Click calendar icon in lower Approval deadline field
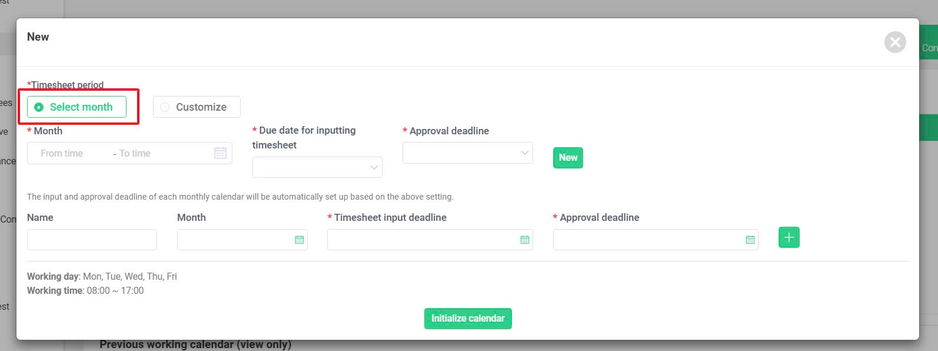Screen dimensions: 938x351 pyautogui.click(x=750, y=240)
